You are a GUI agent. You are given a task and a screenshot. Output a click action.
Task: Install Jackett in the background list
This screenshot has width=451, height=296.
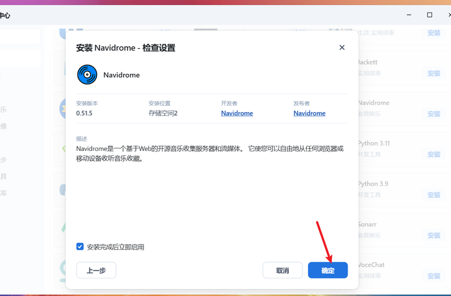[433, 73]
